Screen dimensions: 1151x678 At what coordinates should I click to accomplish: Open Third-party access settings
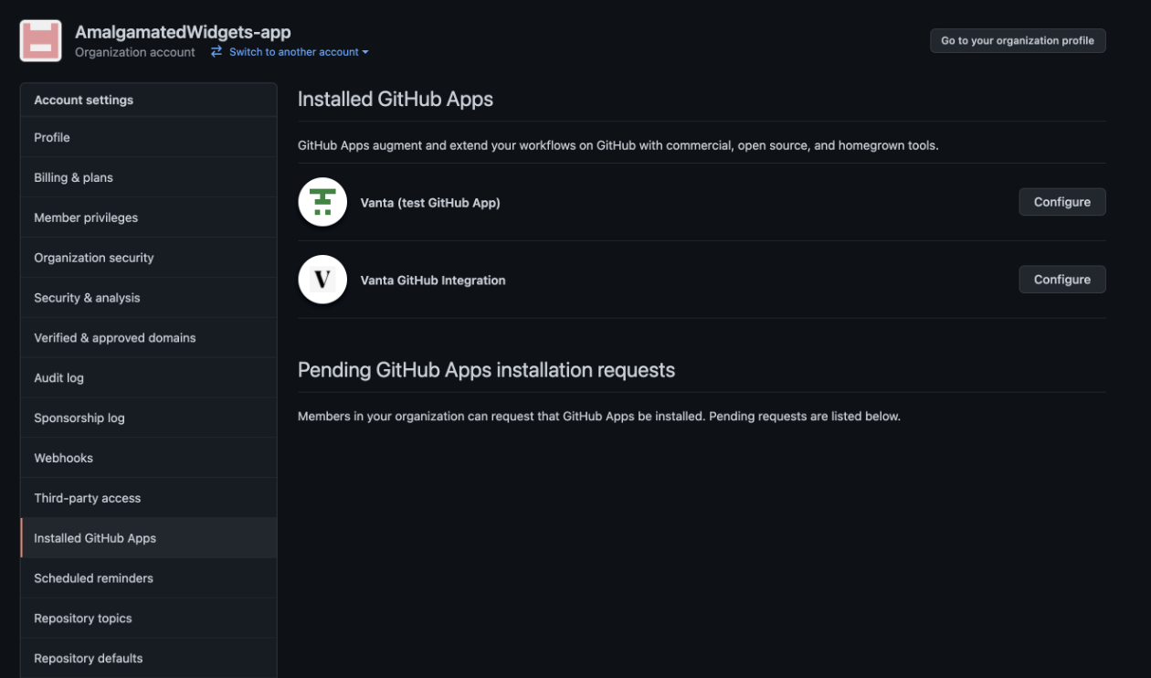click(x=148, y=498)
